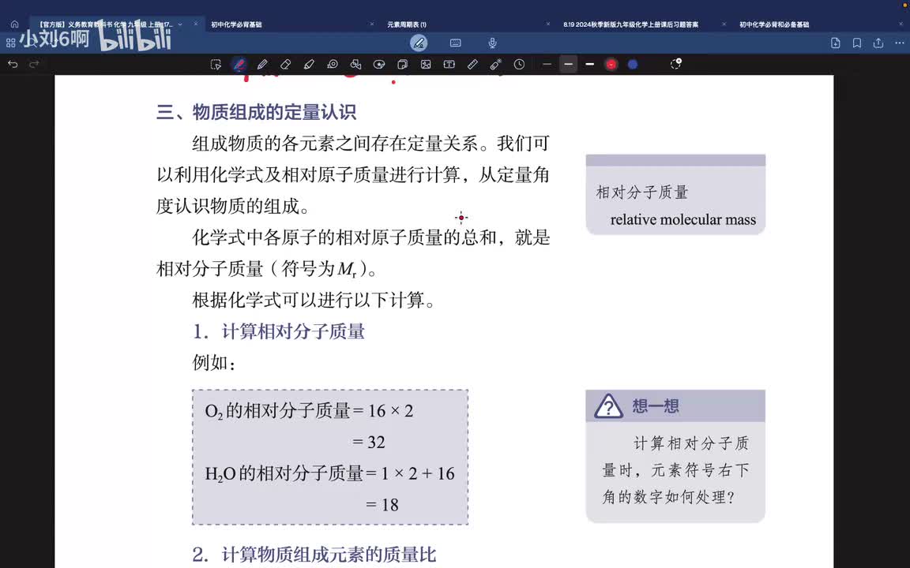Expand the dropdown on the 义务教育教科书 tab
This screenshot has height=568, width=910.
[180, 24]
